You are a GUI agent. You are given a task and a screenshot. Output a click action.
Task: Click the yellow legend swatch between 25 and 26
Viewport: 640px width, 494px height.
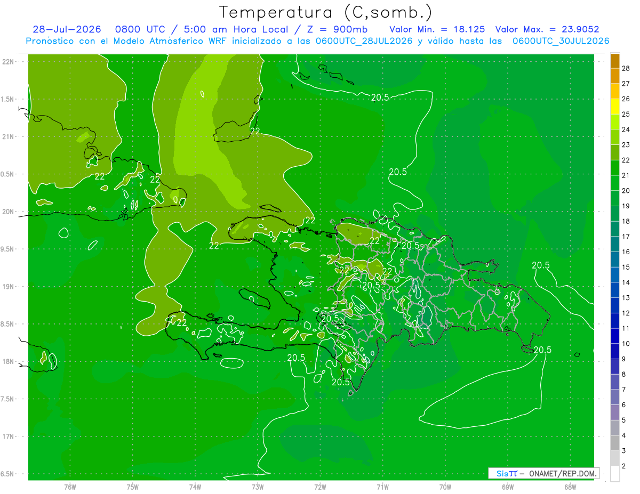tap(615, 107)
